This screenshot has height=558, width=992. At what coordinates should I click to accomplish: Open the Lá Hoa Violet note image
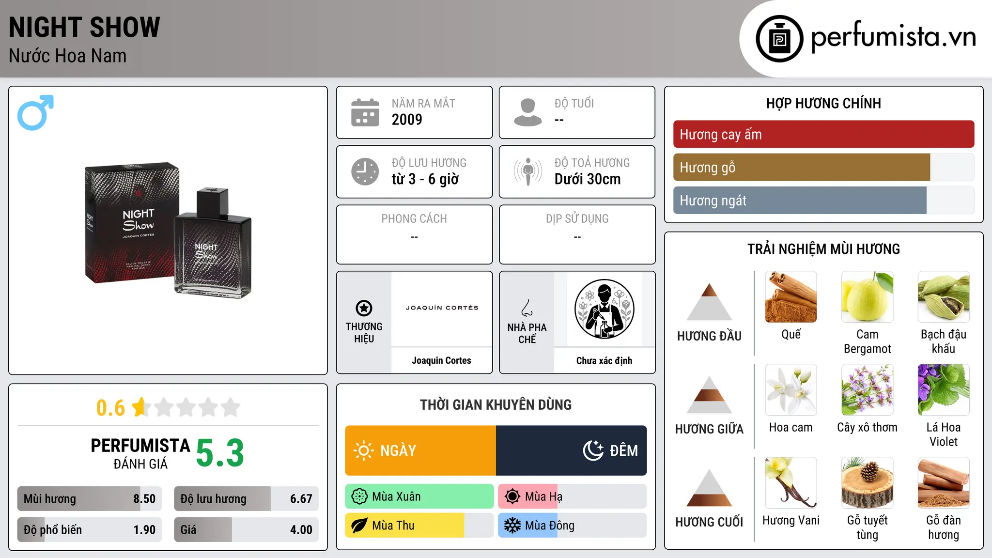[x=944, y=390]
